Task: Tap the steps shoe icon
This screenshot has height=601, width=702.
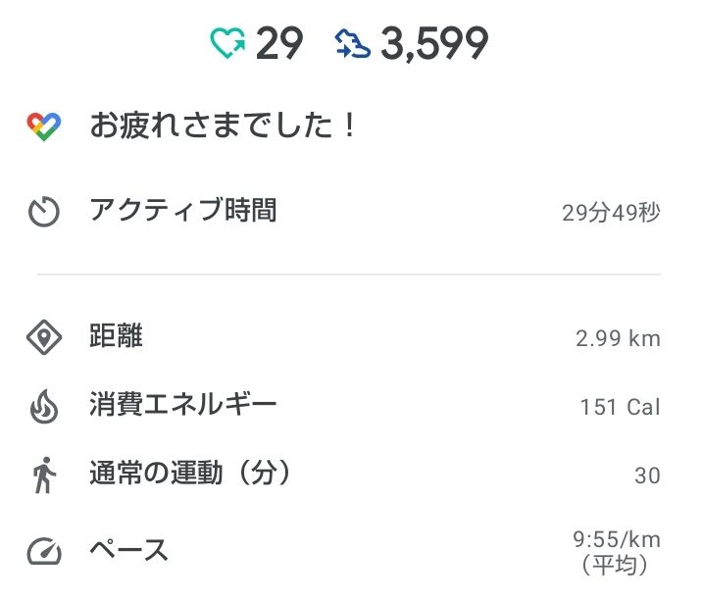Action: tap(353, 44)
